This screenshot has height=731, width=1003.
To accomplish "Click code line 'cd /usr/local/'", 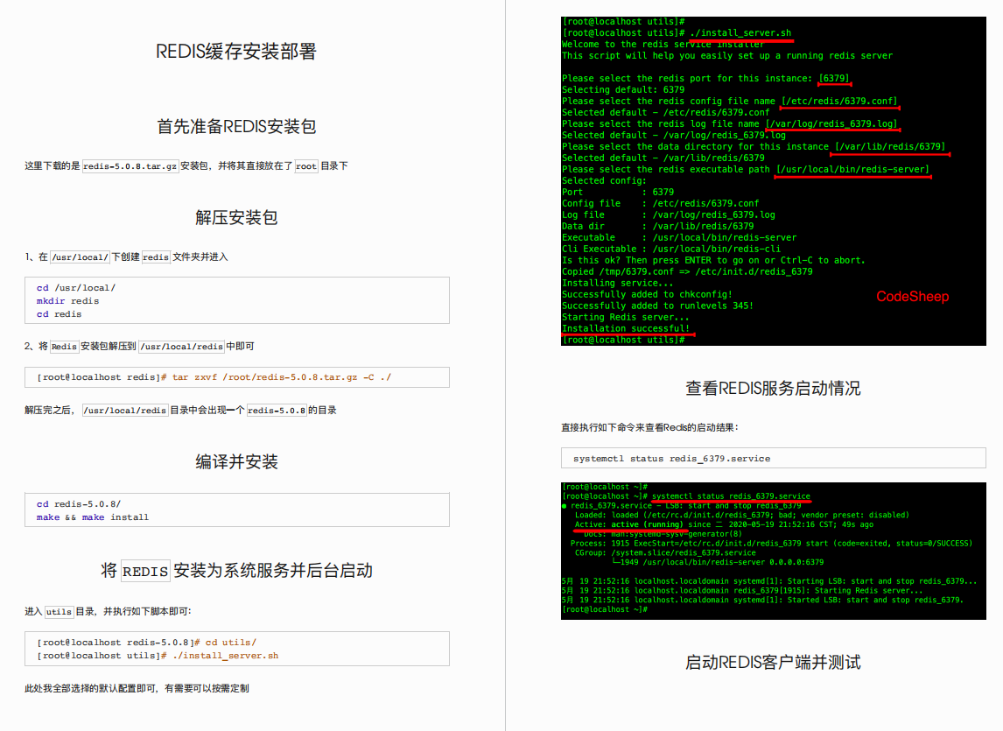I will (76, 288).
